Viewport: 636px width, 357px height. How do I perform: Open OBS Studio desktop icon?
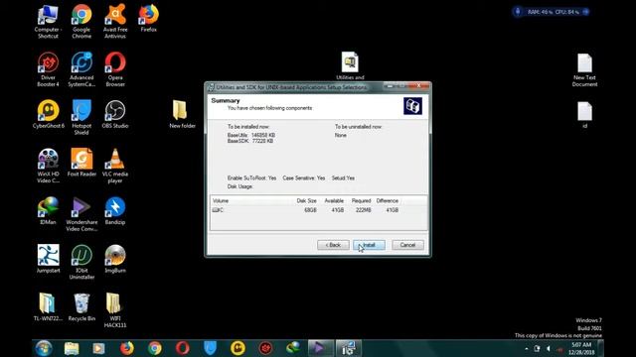pos(115,115)
